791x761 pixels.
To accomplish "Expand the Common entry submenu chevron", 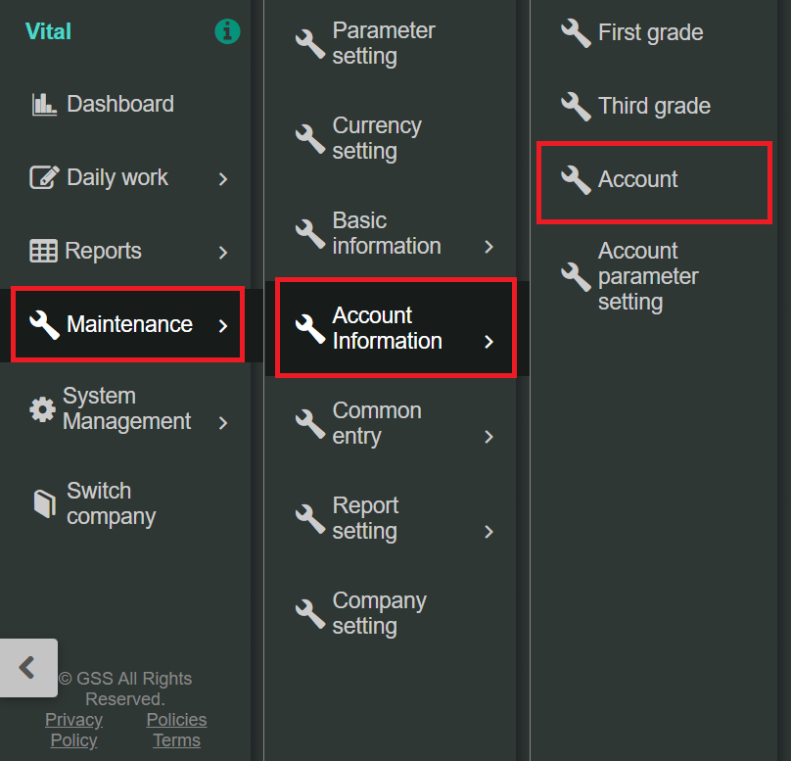I will click(489, 437).
